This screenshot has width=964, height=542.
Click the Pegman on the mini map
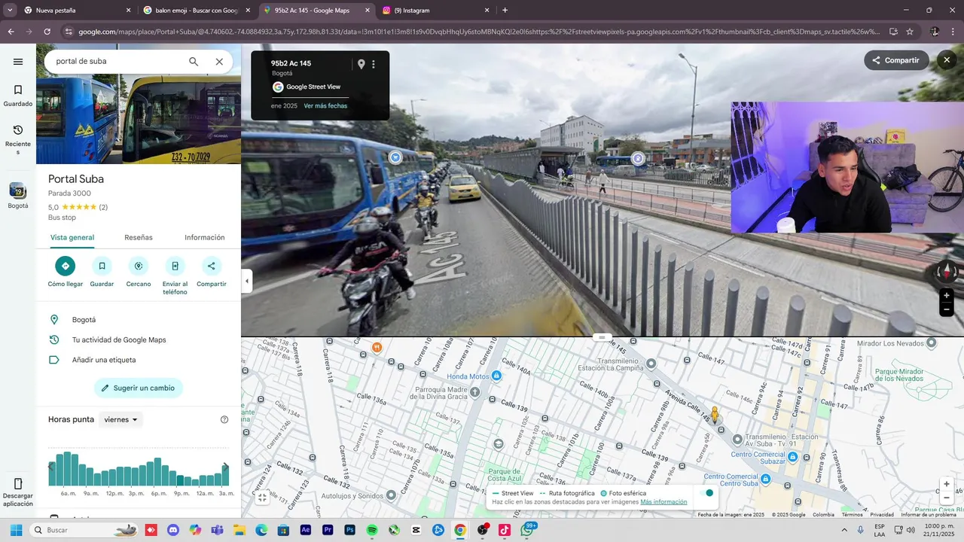click(715, 414)
